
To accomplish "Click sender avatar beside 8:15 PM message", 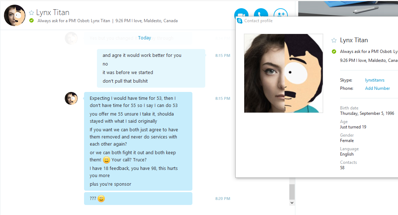I will 71,98.
